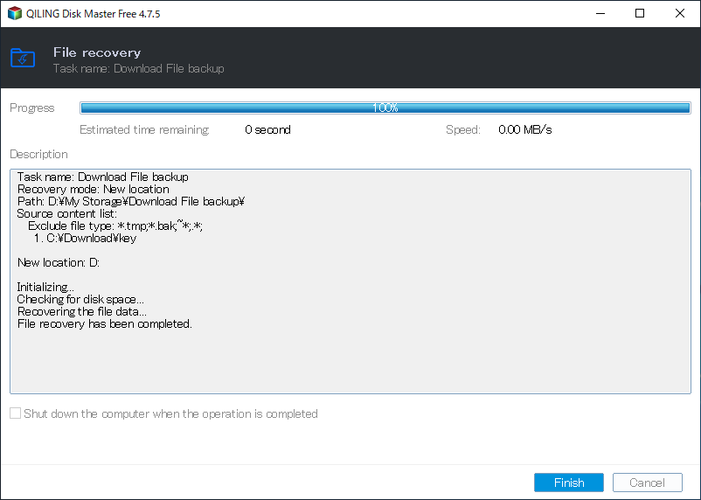This screenshot has height=500, width=701.
Task: Select 'File recovery has been completed.' line
Action: pyautogui.click(x=105, y=323)
